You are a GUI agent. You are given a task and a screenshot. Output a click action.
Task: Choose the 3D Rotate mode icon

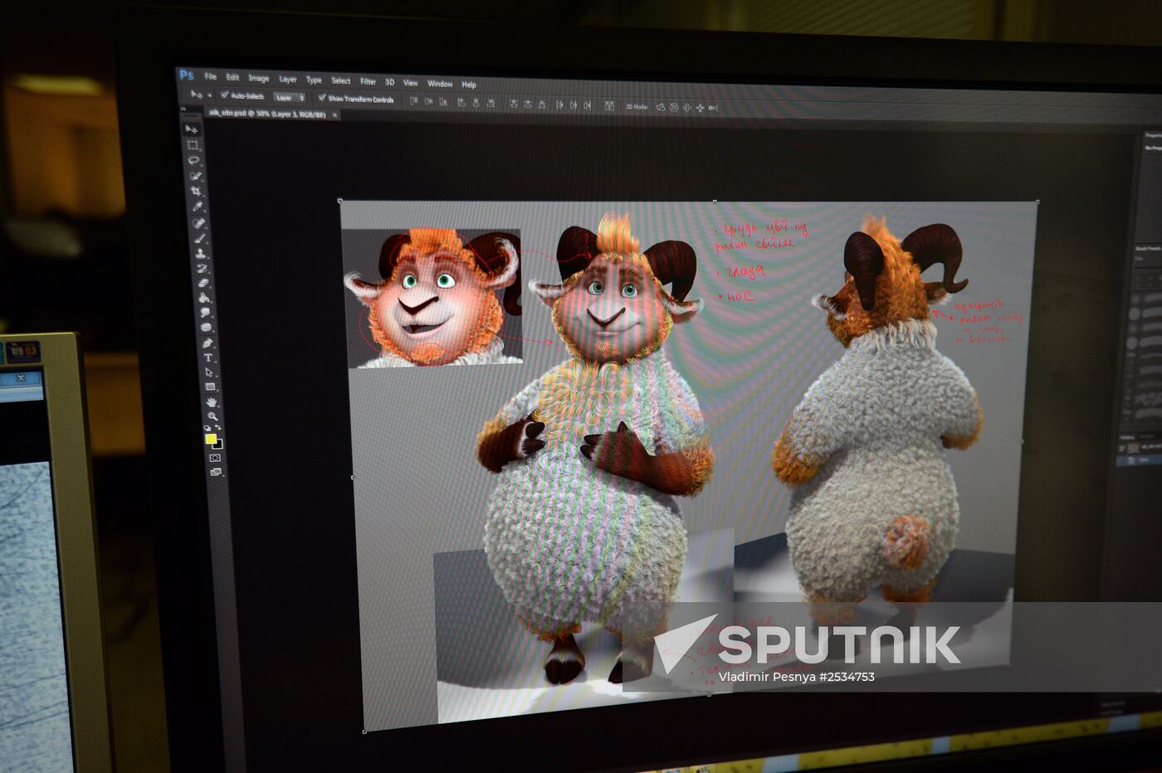pos(661,107)
